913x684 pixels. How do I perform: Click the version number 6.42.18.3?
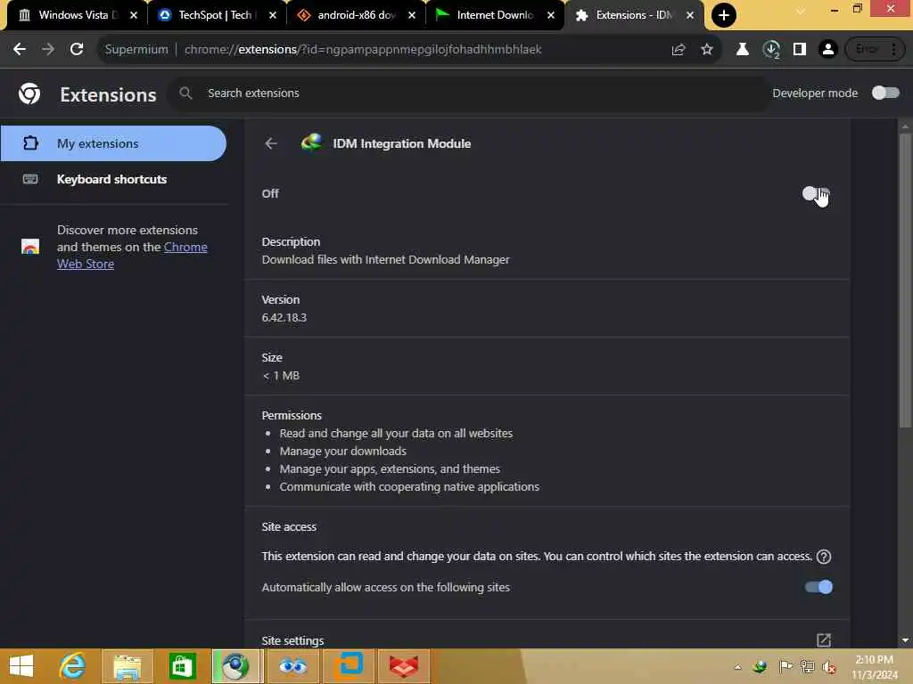284,318
